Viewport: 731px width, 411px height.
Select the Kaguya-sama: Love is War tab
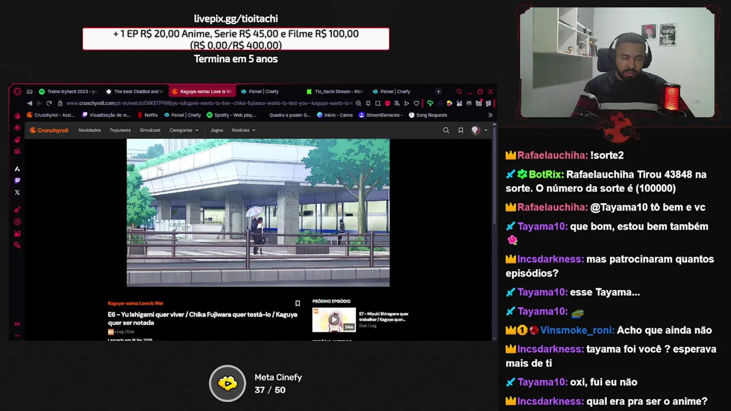click(x=202, y=91)
